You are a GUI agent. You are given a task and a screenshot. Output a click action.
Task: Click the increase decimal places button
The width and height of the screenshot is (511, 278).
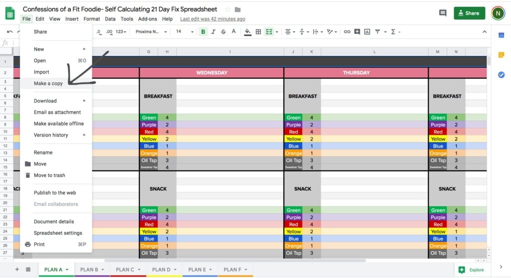(x=109, y=31)
